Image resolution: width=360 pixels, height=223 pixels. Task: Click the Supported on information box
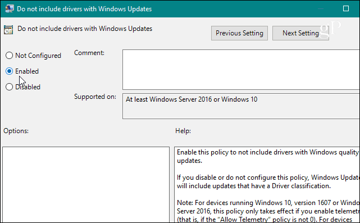point(241,106)
